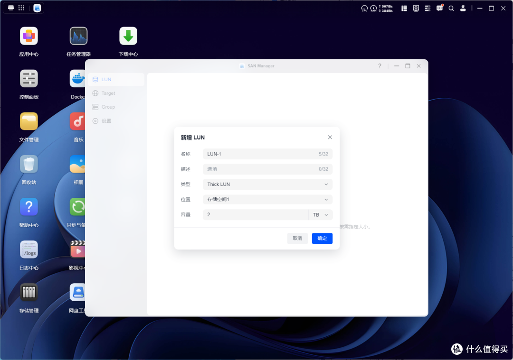The image size is (513, 360).
Task: Open the user account icon in the top bar
Action: pyautogui.click(x=463, y=9)
